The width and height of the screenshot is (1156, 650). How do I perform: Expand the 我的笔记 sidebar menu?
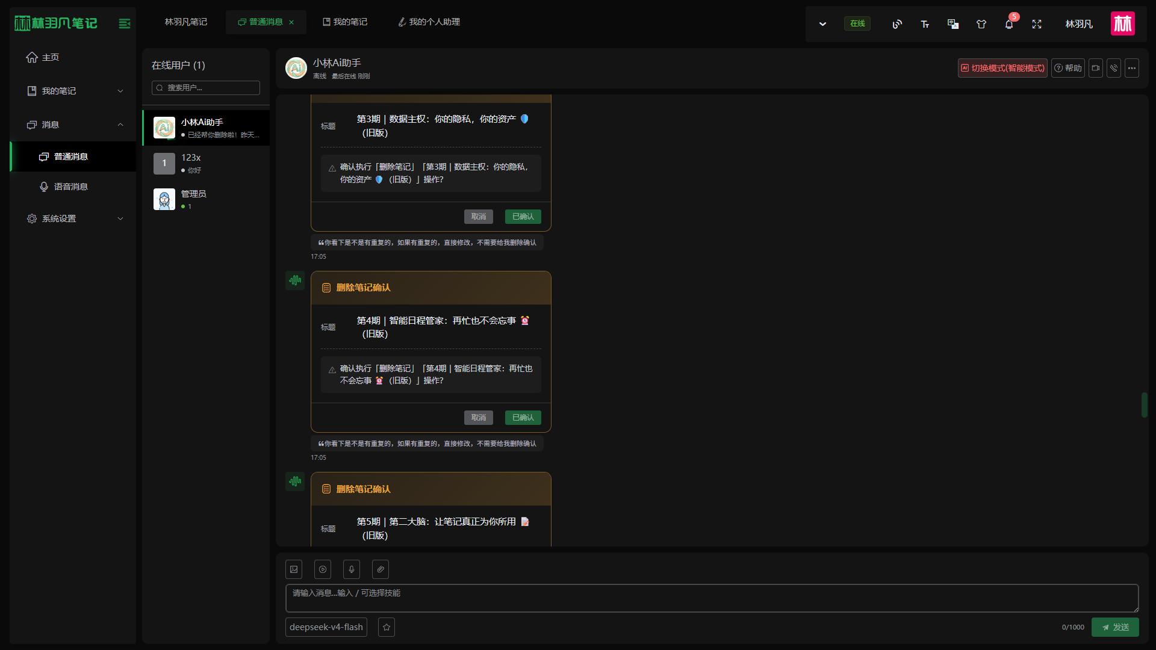73,91
